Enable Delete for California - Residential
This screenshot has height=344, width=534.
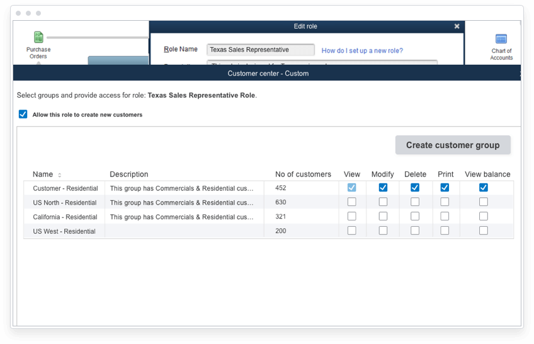pos(415,216)
